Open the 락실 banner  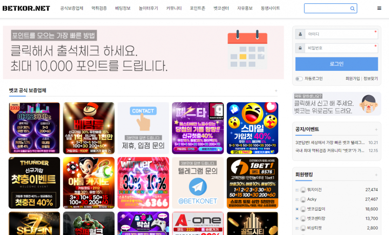tap(143, 223)
